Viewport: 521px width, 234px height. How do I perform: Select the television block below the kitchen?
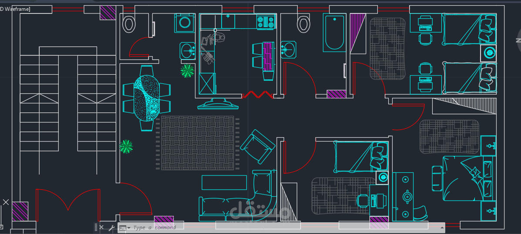[x=218, y=103]
